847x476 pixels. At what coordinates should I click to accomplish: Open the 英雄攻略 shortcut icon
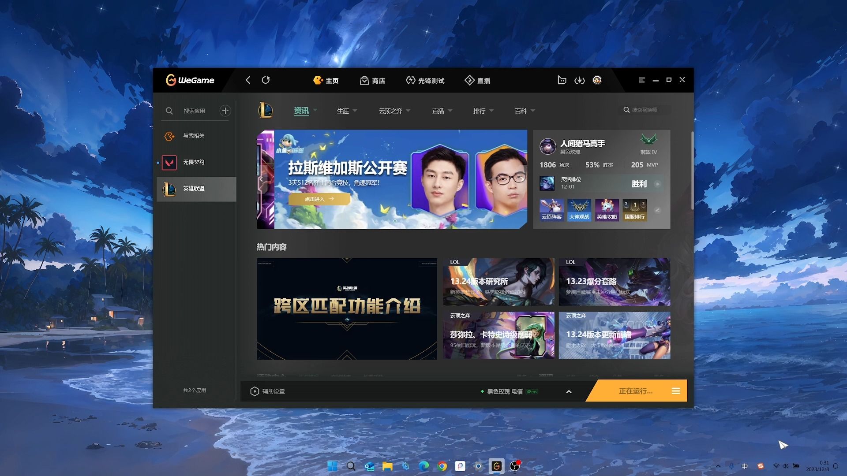[607, 210]
